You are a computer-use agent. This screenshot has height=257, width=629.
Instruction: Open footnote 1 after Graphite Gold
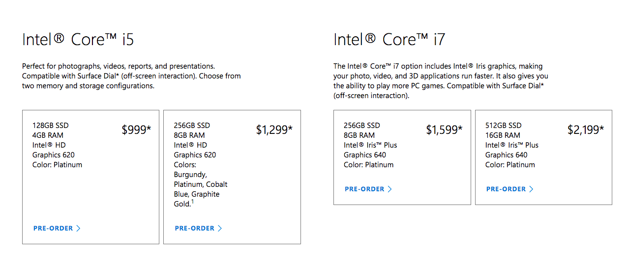pyautogui.click(x=192, y=202)
